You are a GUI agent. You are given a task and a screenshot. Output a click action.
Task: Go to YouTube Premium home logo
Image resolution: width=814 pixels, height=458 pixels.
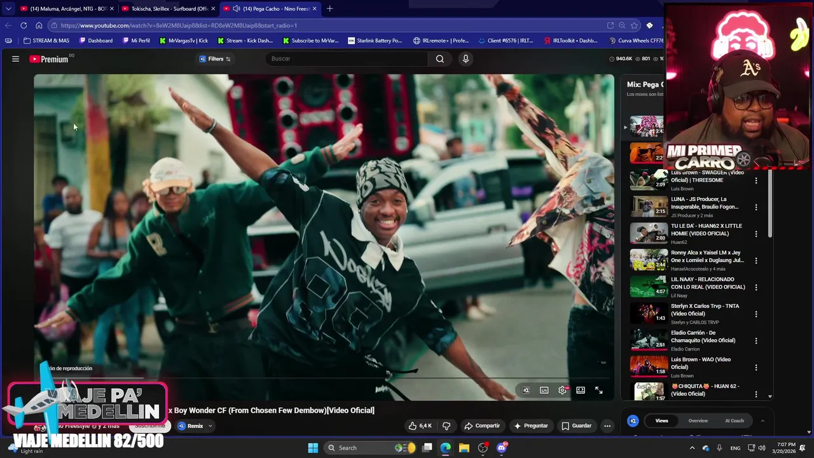coord(49,59)
